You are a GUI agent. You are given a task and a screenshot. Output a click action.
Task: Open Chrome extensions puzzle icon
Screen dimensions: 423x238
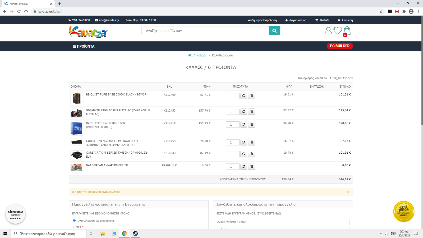pyautogui.click(x=404, y=11)
